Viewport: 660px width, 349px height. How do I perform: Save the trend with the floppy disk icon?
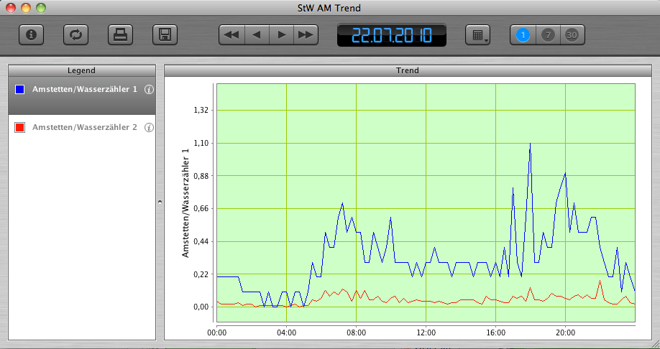coord(165,34)
